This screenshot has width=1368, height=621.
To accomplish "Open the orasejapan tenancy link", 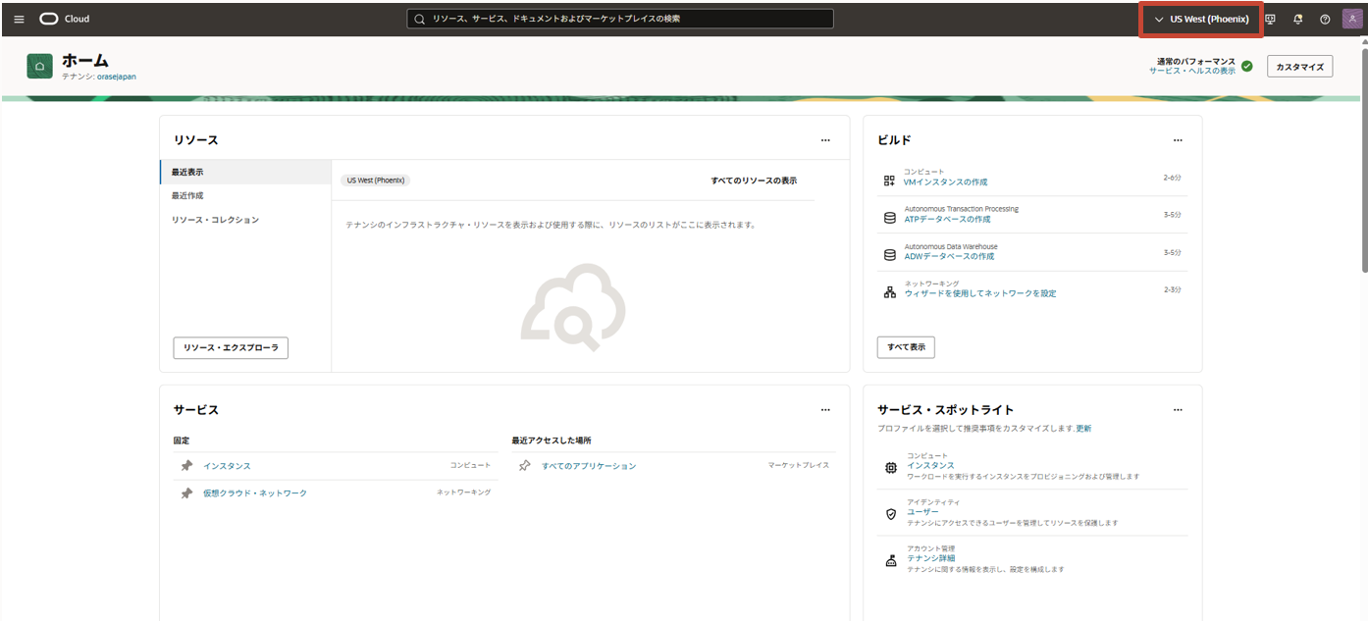I will [x=117, y=77].
